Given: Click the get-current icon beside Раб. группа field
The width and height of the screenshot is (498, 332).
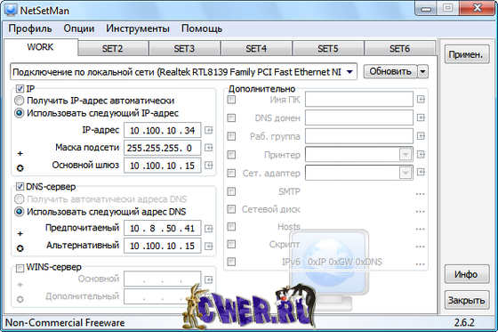Looking at the screenshot, I should (x=421, y=136).
